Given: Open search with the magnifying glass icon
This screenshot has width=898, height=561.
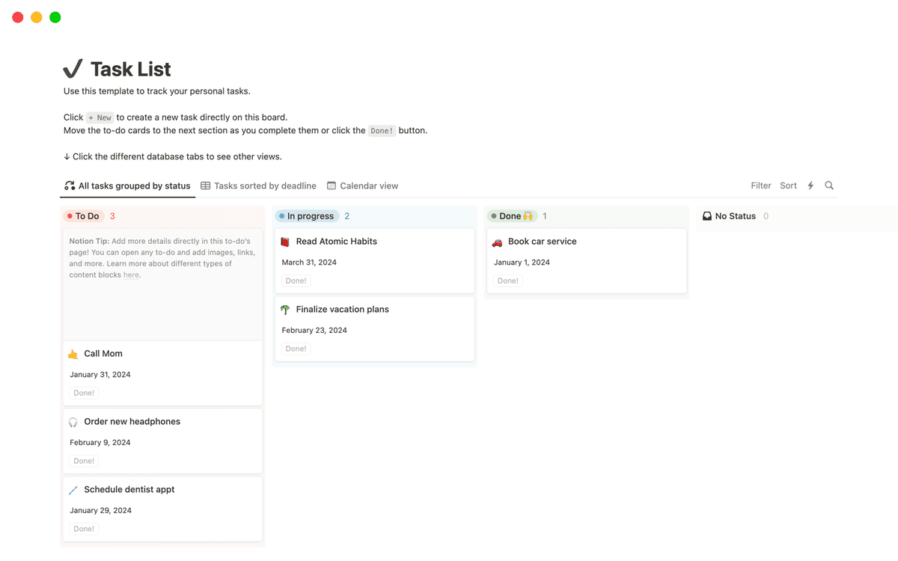Looking at the screenshot, I should pos(829,185).
